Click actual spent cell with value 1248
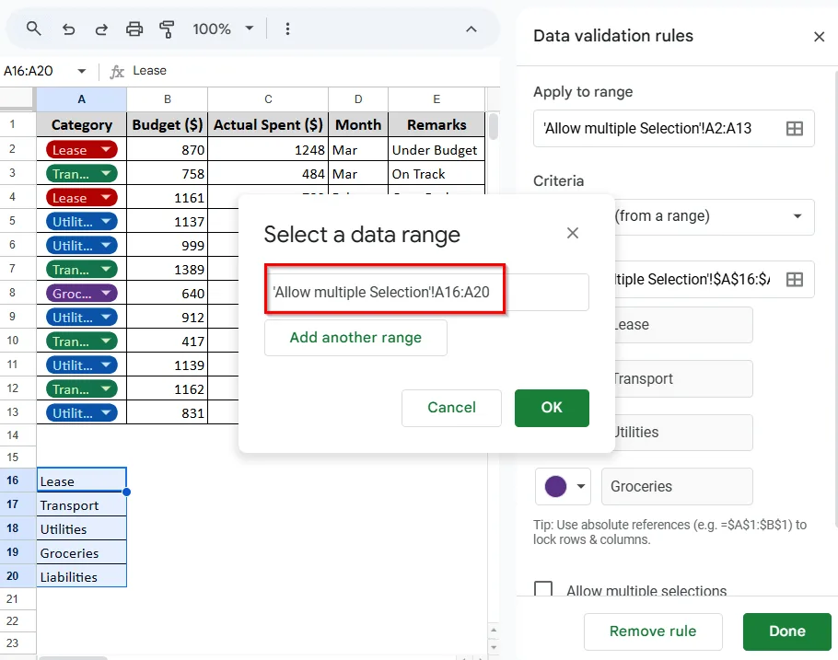 268,150
